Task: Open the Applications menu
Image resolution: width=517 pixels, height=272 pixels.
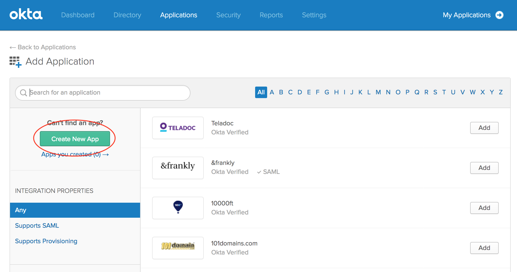Action: 179,15
